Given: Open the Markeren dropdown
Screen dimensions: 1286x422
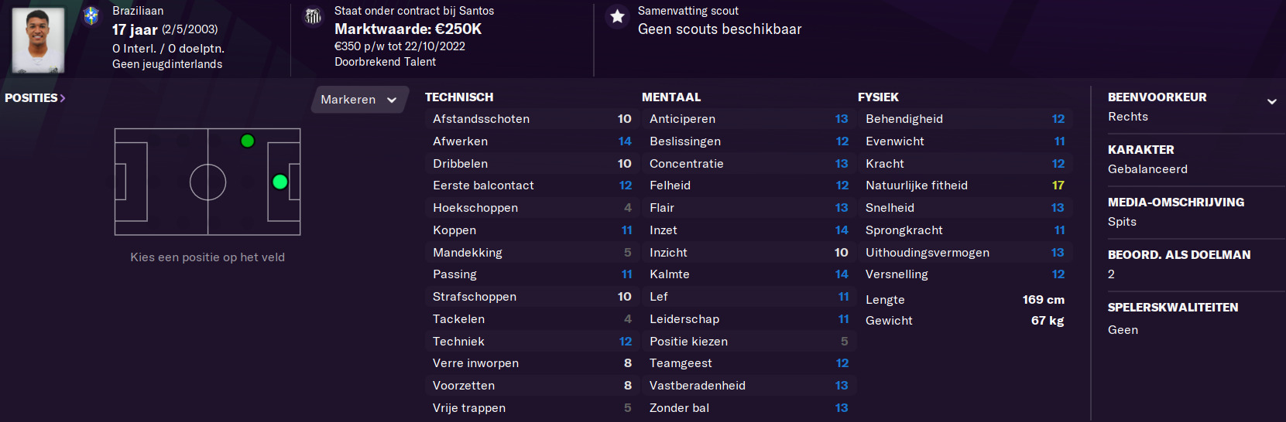Looking at the screenshot, I should point(359,100).
